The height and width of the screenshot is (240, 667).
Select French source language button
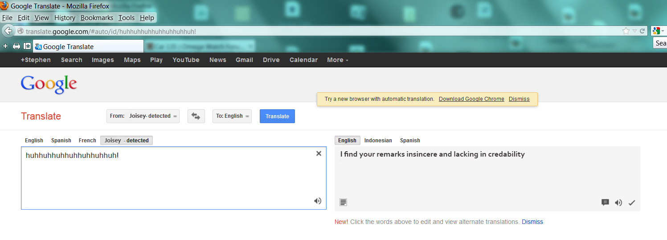(x=87, y=141)
